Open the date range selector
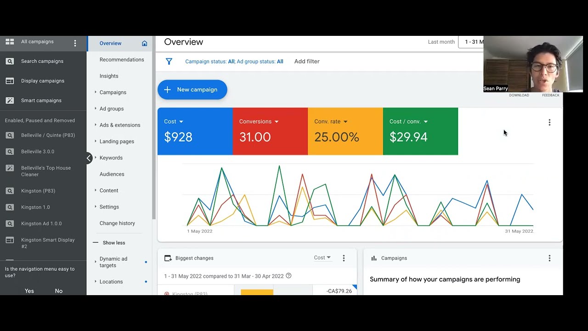This screenshot has height=331, width=588. pyautogui.click(x=471, y=42)
